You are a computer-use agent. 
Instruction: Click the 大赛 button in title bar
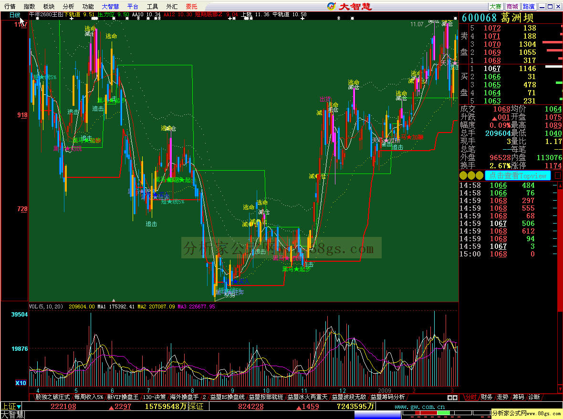point(496,7)
